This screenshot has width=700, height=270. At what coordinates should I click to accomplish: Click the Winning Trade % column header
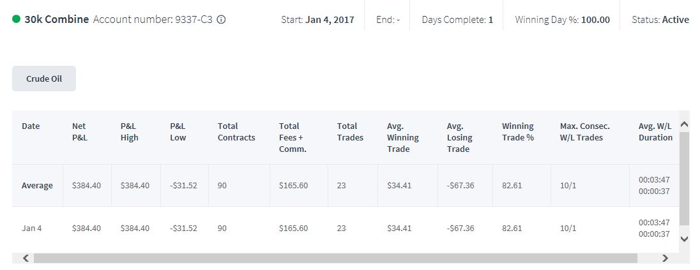coord(518,131)
